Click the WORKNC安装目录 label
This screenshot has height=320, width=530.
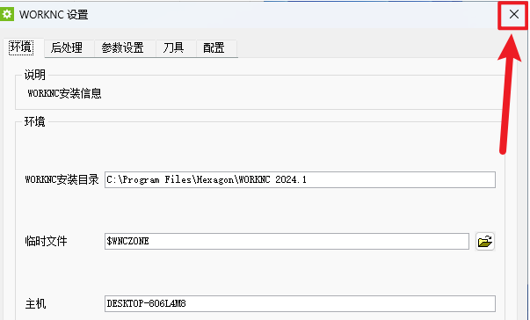62,179
